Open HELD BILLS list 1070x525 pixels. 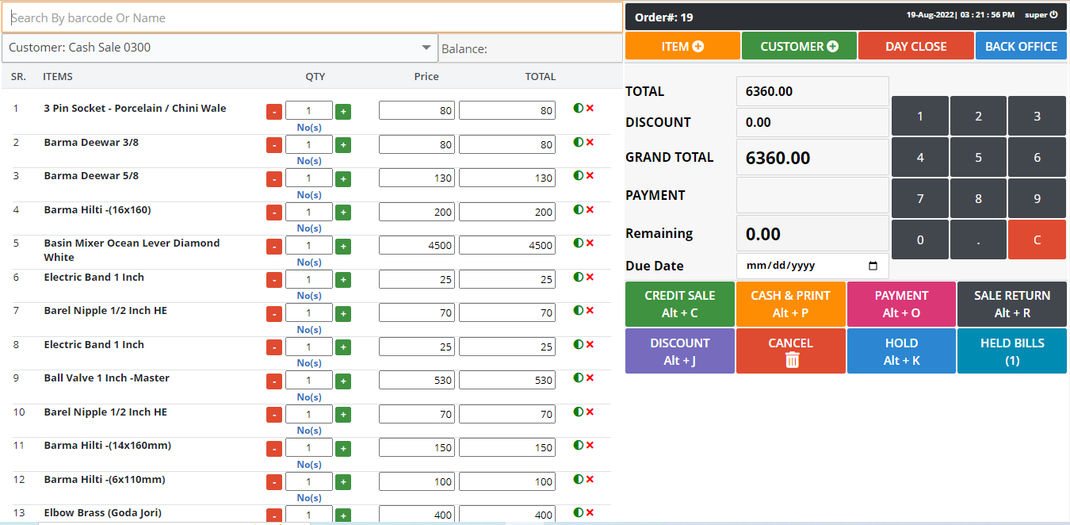[x=1011, y=351]
